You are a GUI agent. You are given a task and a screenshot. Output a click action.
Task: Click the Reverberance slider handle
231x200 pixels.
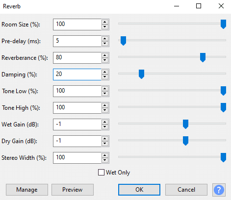203,57
